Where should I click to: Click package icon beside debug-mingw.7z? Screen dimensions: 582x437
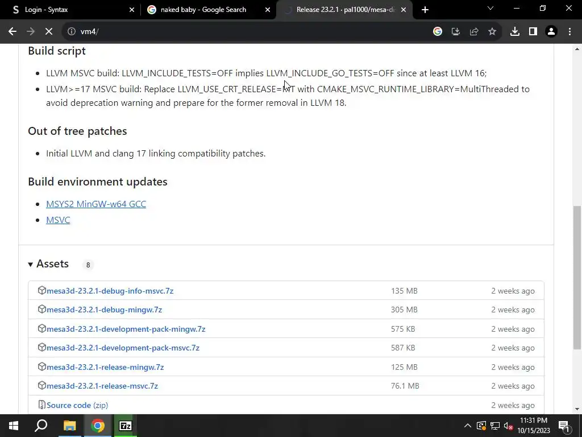[x=42, y=310]
